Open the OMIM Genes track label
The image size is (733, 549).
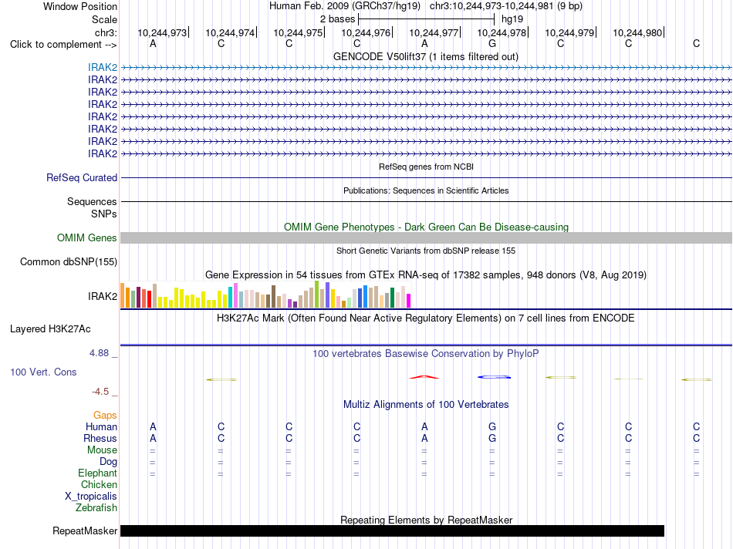coord(87,237)
